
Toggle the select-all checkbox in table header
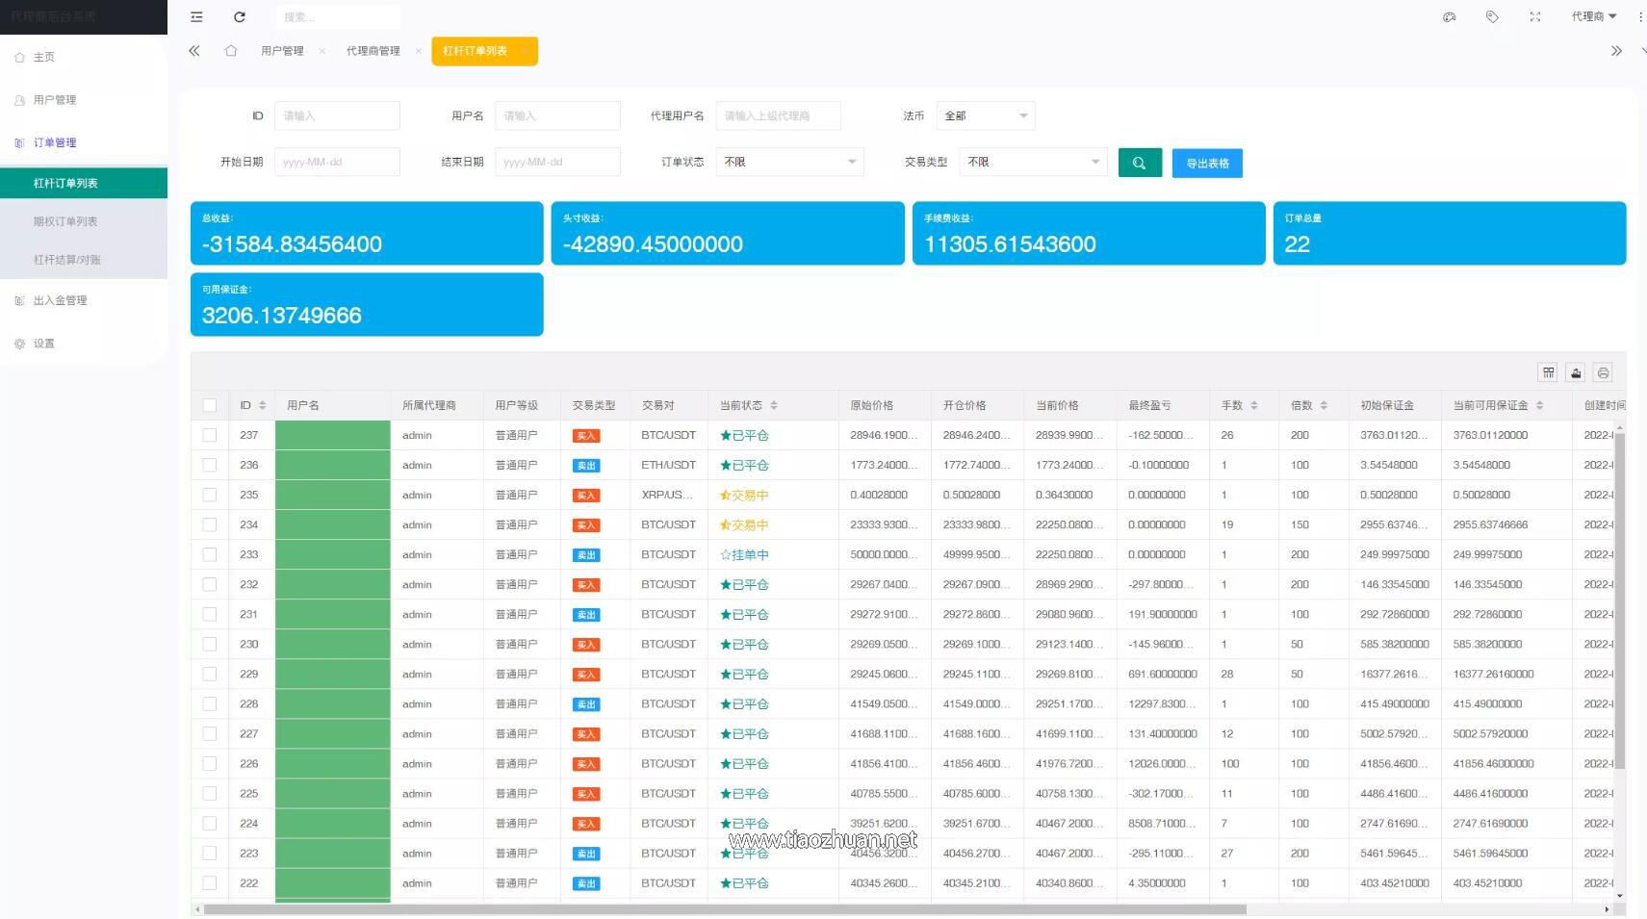[210, 405]
